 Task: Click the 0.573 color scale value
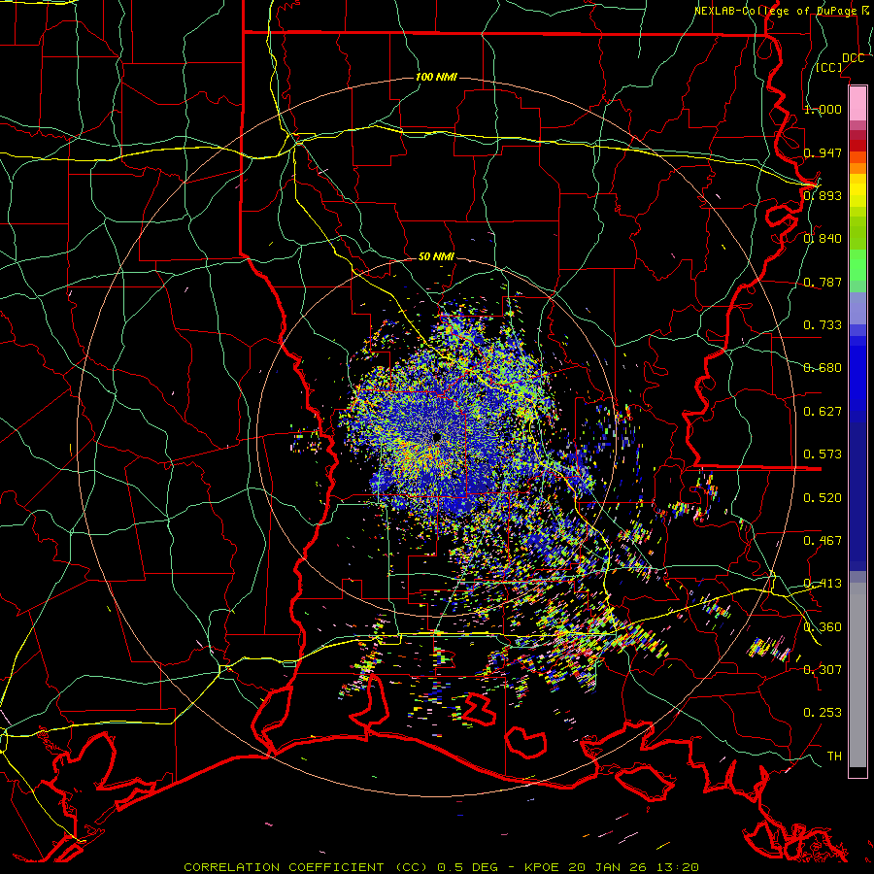pos(823,454)
